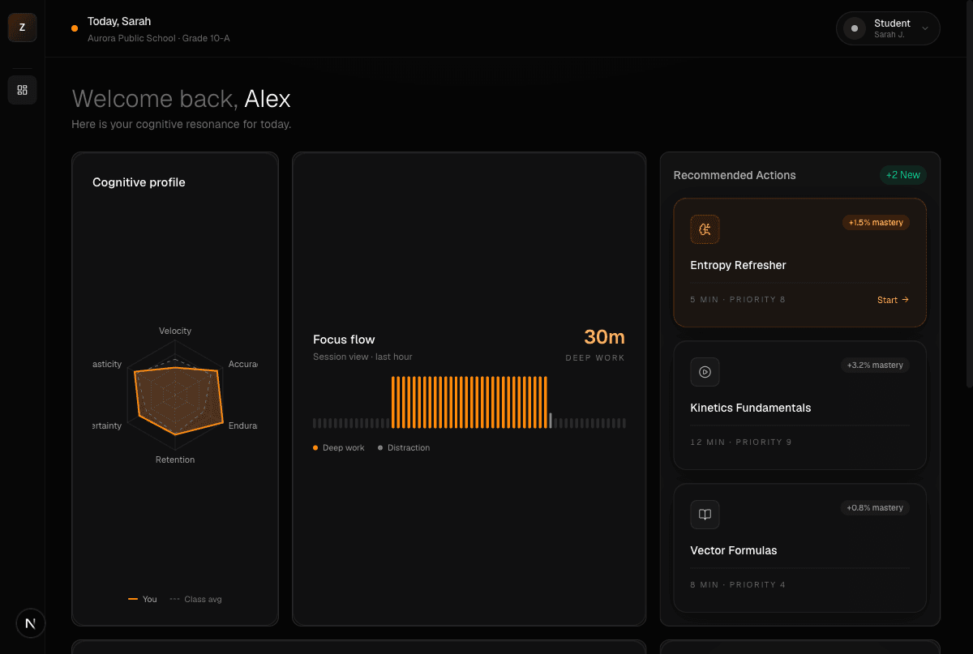Image resolution: width=973 pixels, height=654 pixels.
Task: Click the Student profile avatar circle
Action: [854, 28]
